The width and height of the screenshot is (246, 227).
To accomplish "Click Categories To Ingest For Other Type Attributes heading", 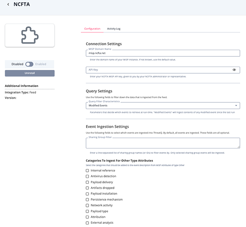I will click(x=119, y=161).
